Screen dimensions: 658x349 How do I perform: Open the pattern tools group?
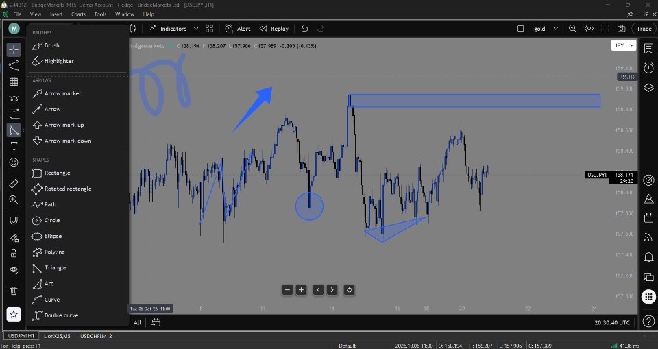tap(14, 98)
